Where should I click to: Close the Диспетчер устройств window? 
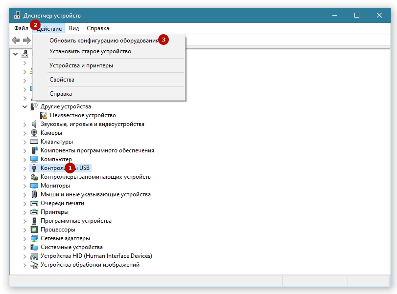point(379,16)
